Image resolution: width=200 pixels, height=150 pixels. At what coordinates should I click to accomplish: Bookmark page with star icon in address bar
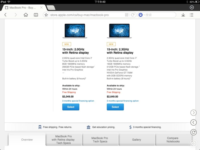pos(46,15)
